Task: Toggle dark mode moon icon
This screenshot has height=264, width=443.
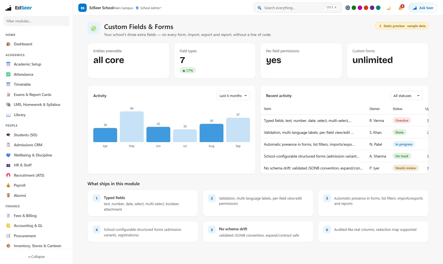Action: (389, 8)
